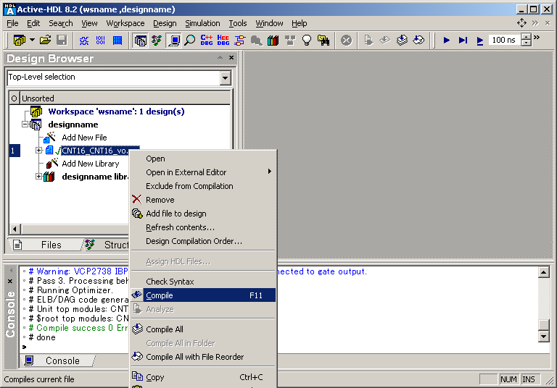
Task: Click the Library Manager books icon in toolbar
Action: click(273, 41)
